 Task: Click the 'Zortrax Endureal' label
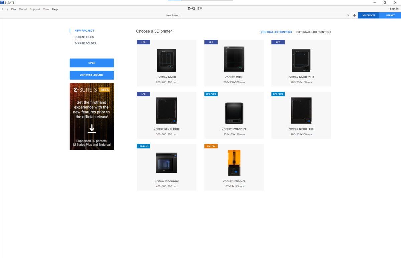166,181
